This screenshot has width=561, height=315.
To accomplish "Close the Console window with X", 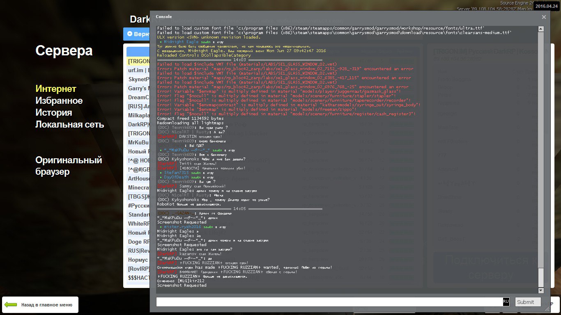I will (x=544, y=17).
